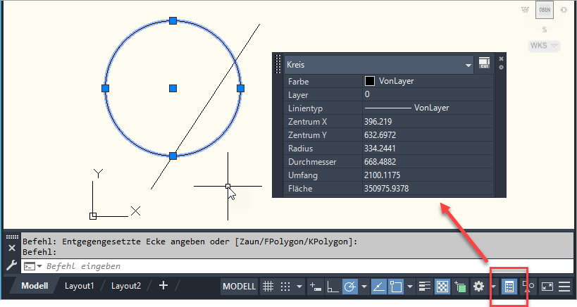Open object snap options dropdown arrow
The height and width of the screenshot is (307, 577).
(x=409, y=286)
